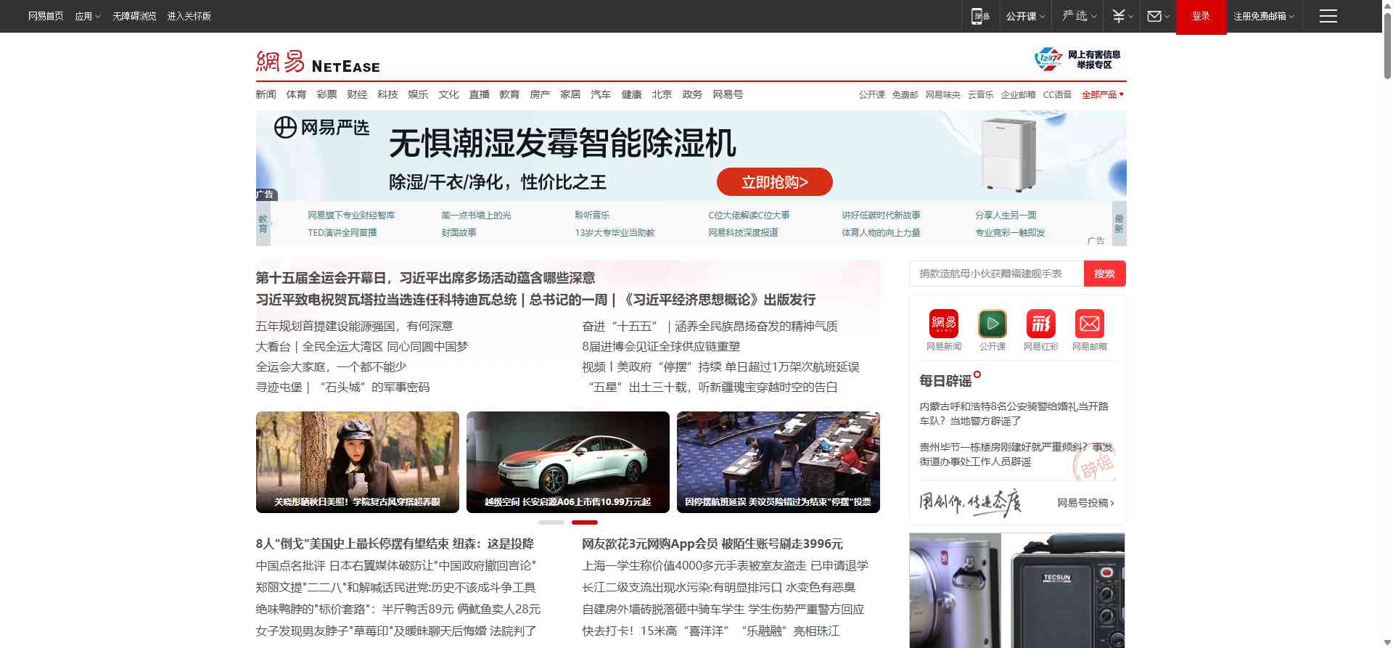Click the mobile phone app icon
This screenshot has height=648, width=1393.
pos(980,16)
